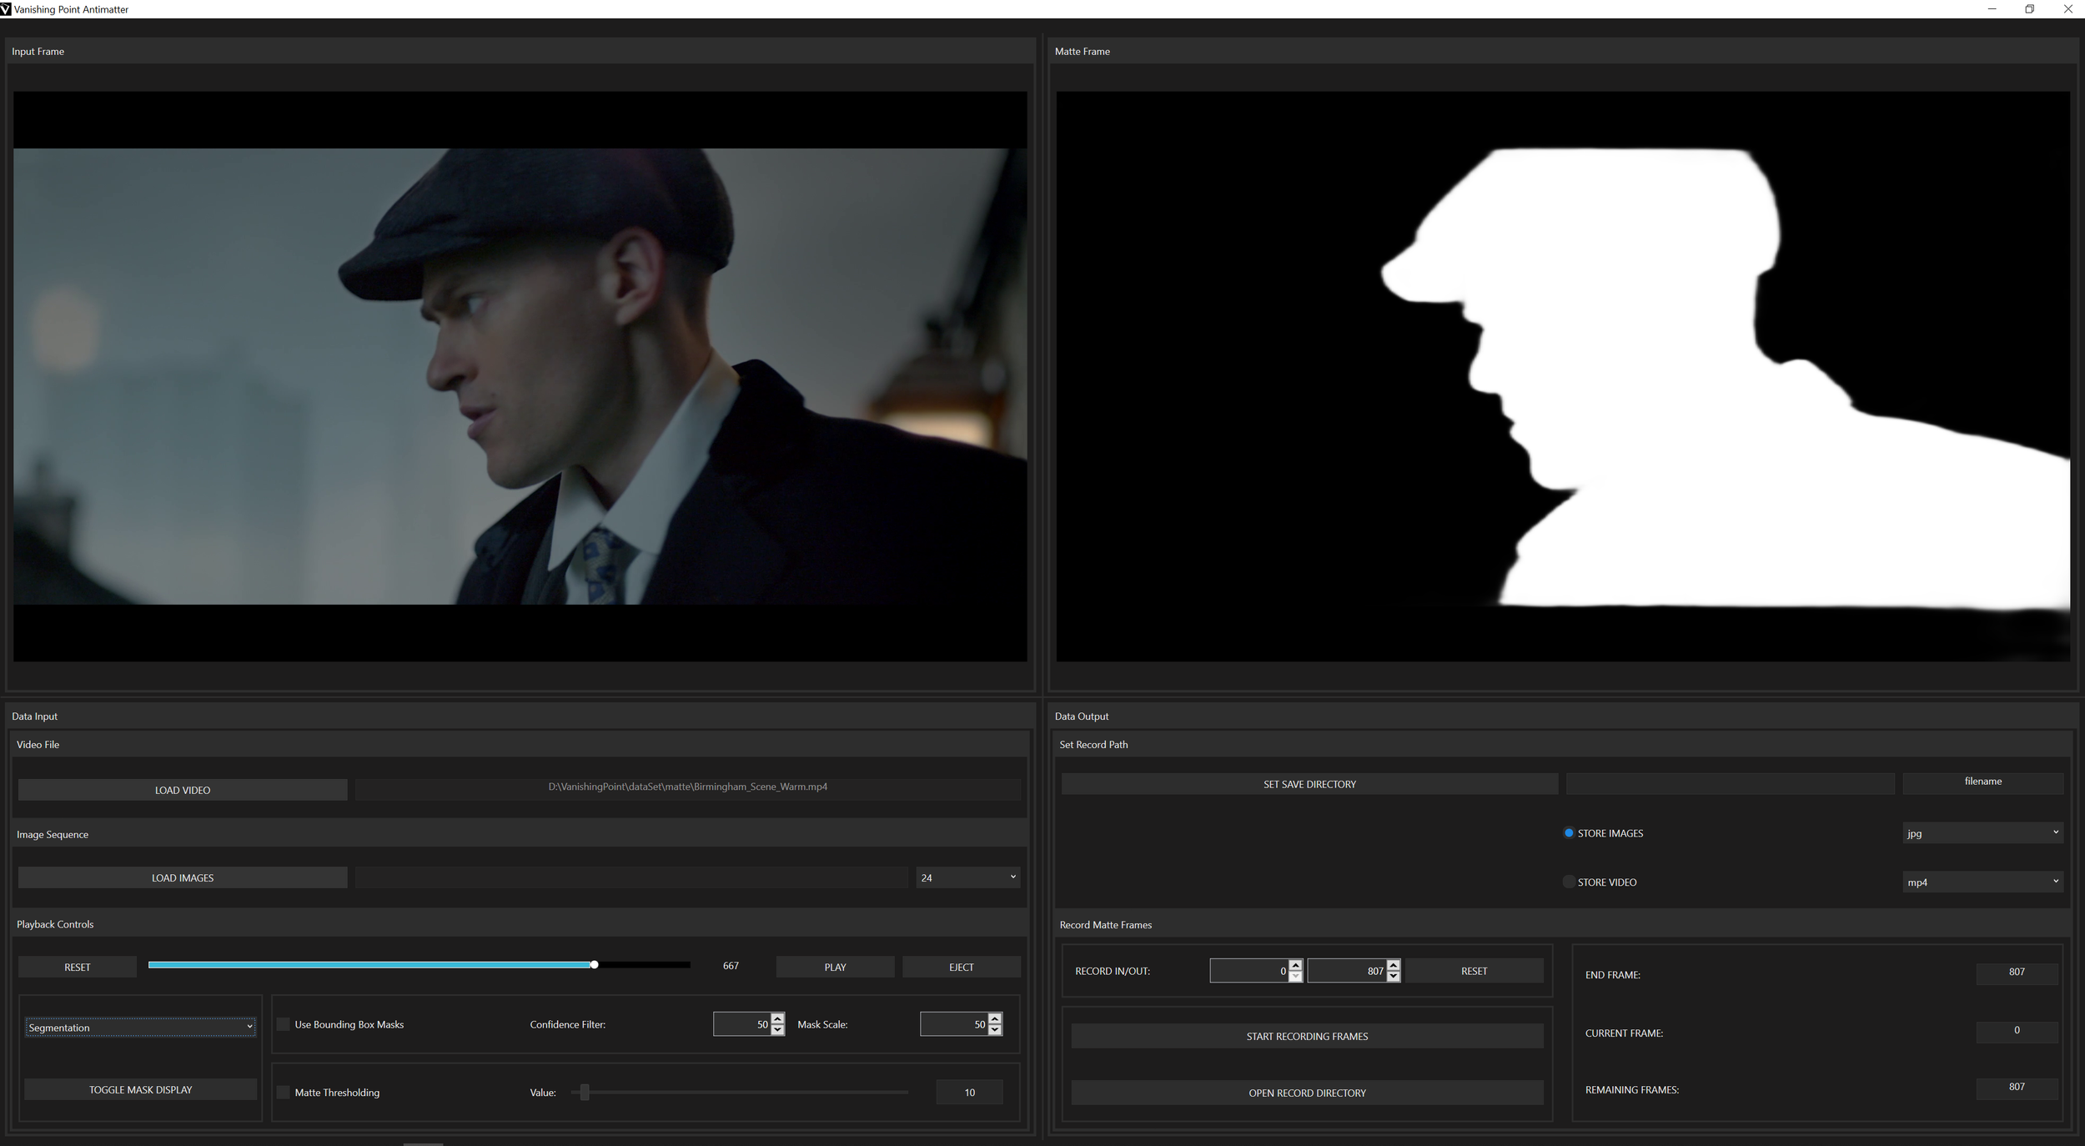
Task: Click the Data Output panel title
Action: tap(1082, 716)
